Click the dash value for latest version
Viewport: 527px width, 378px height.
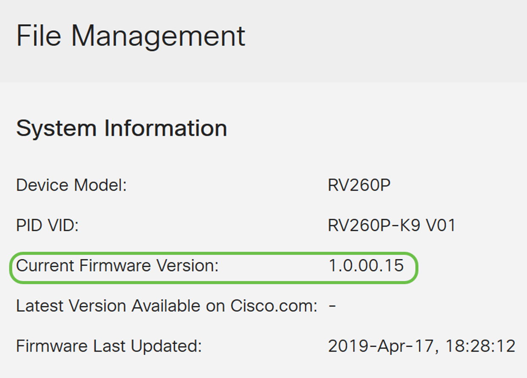[332, 306]
